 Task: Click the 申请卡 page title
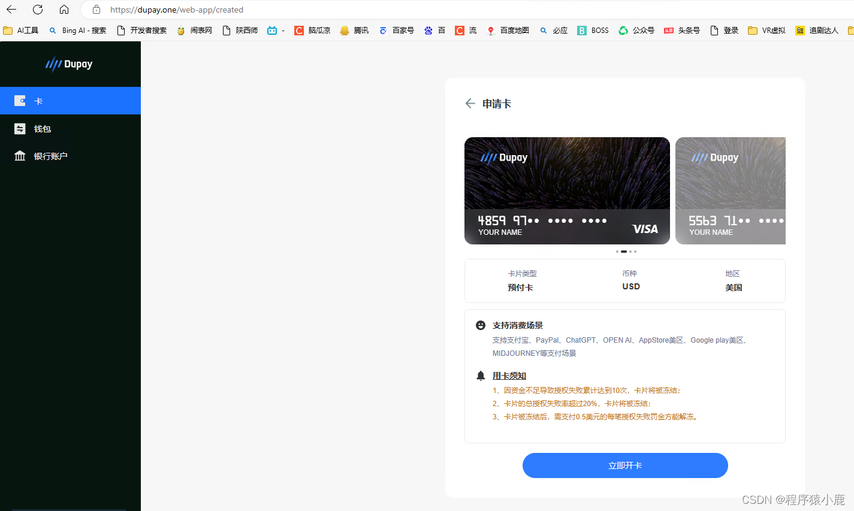(x=497, y=104)
